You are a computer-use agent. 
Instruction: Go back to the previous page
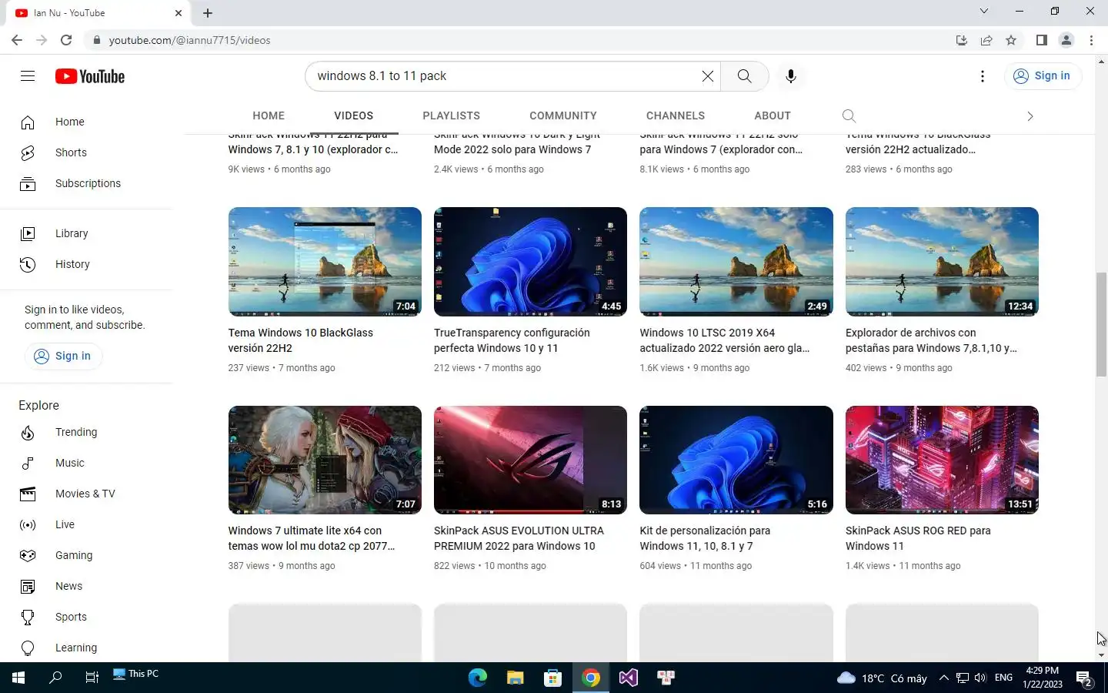tap(17, 40)
